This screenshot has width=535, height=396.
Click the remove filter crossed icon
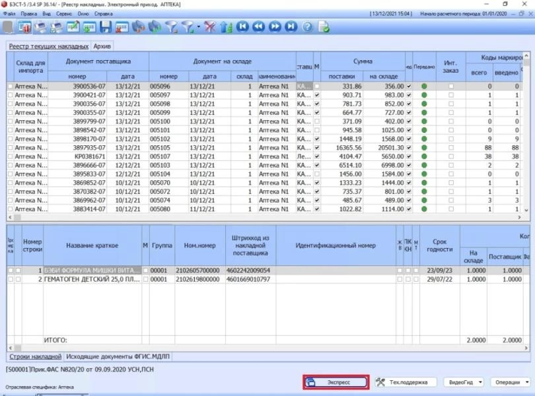coord(209,27)
